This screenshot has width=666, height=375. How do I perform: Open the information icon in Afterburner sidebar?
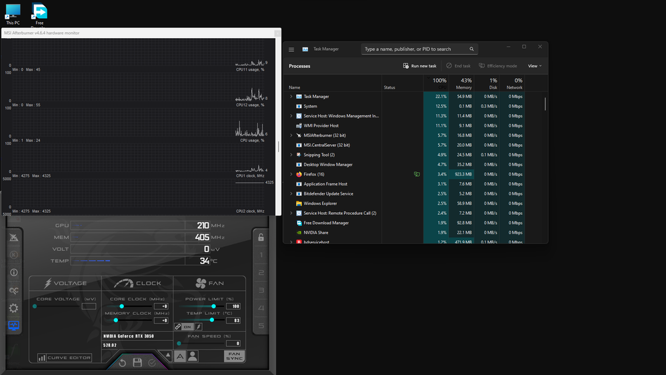(13, 272)
